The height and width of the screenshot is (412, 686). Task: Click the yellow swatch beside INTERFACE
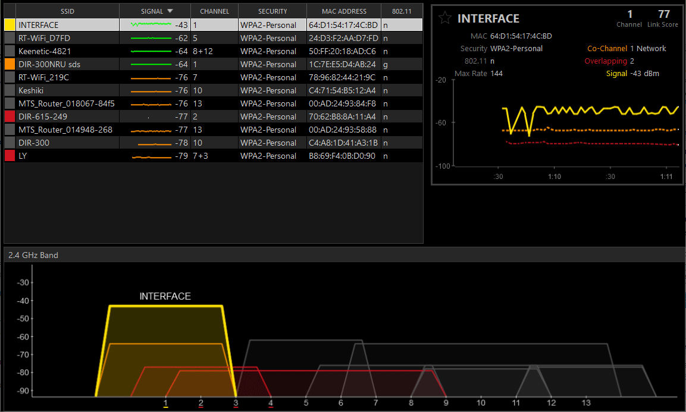(x=10, y=25)
